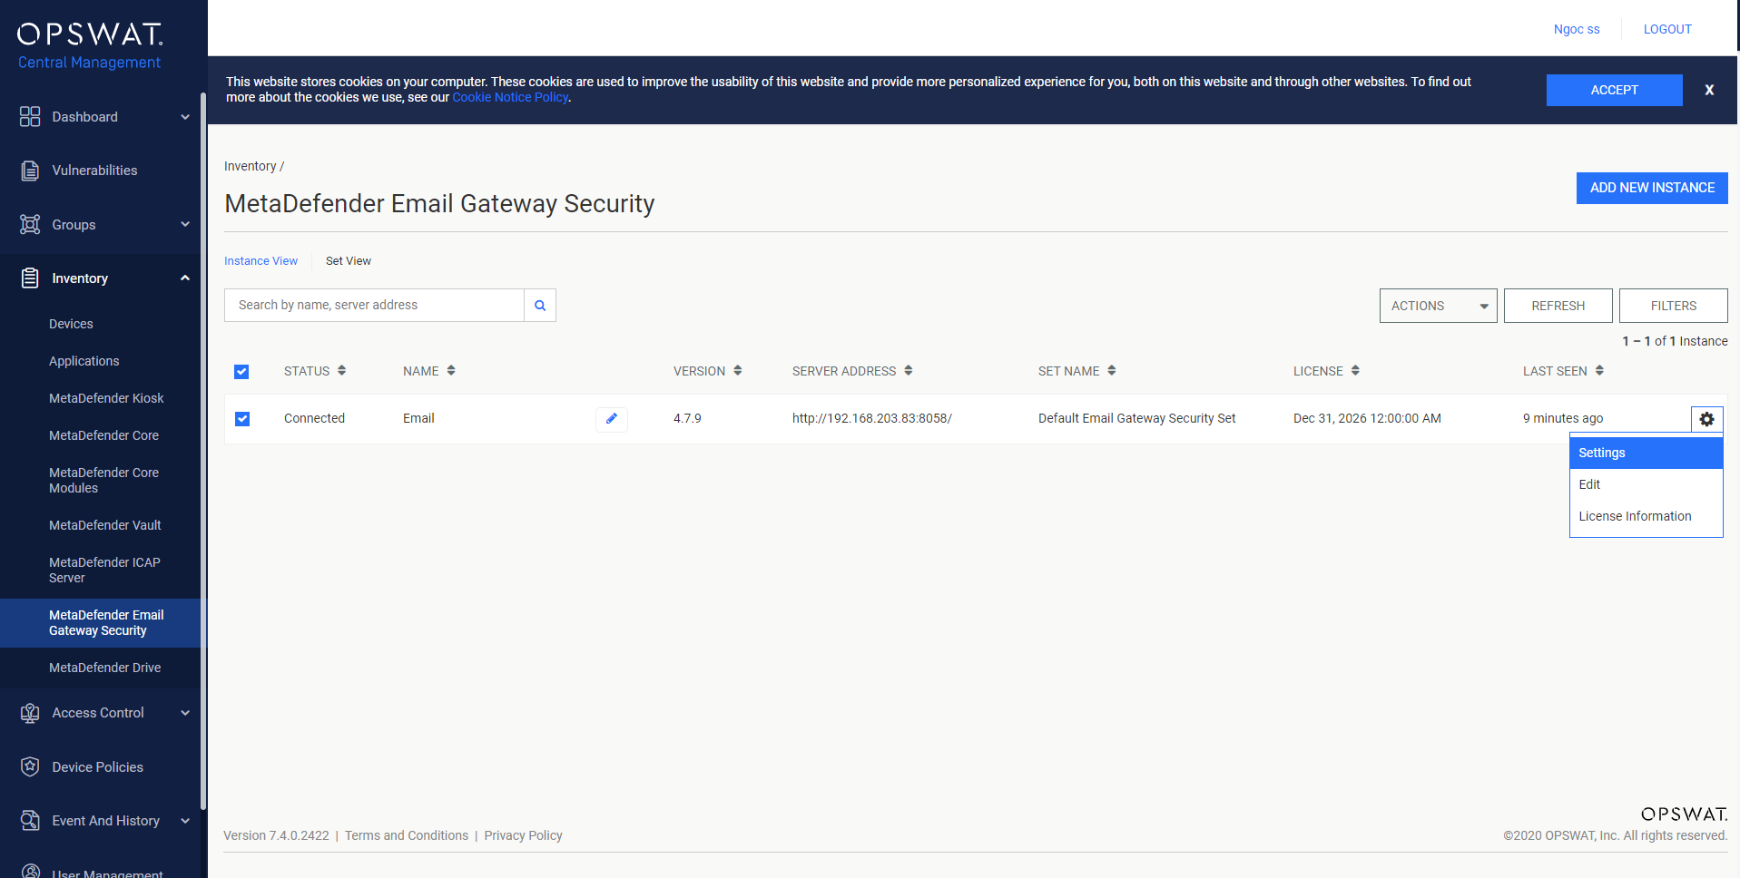Click the LOGOUT link
The width and height of the screenshot is (1740, 878).
pyautogui.click(x=1667, y=29)
